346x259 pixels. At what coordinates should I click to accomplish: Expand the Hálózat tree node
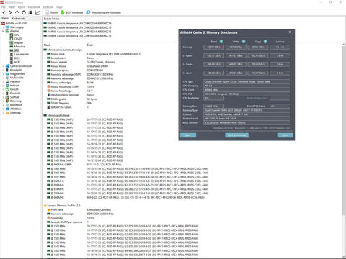[3, 86]
